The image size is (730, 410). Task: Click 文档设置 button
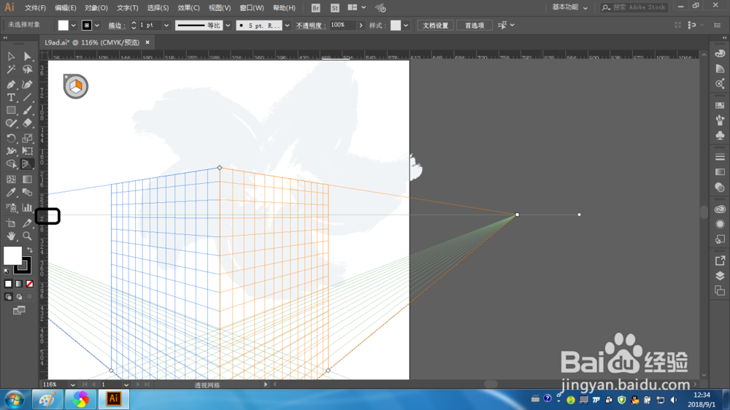[435, 26]
